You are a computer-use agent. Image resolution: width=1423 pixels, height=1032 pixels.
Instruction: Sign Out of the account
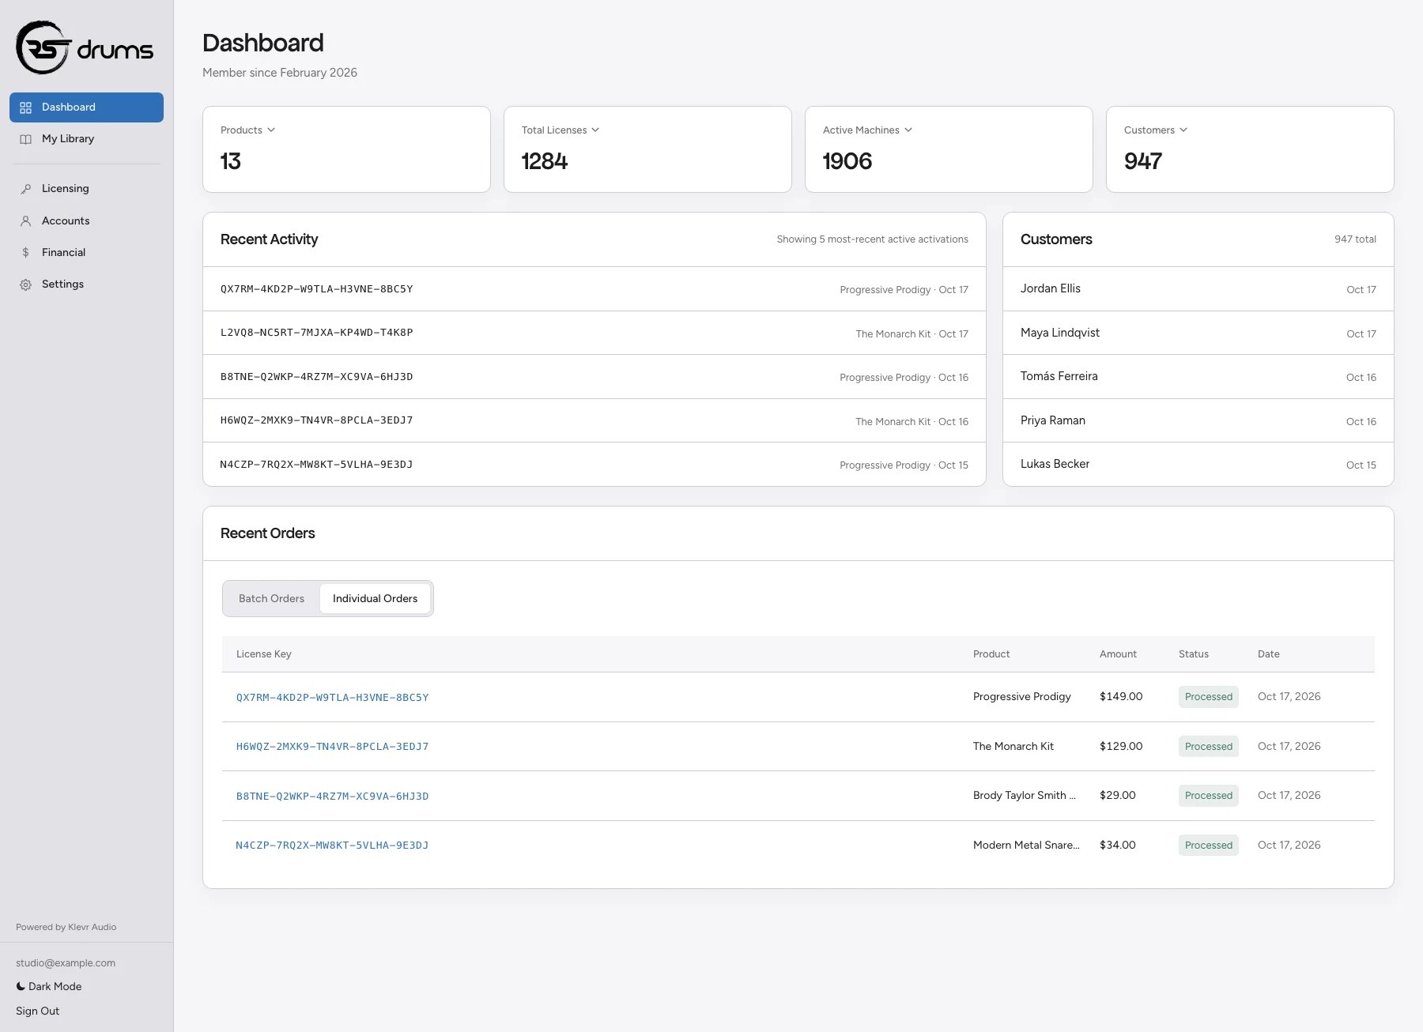tap(37, 1011)
